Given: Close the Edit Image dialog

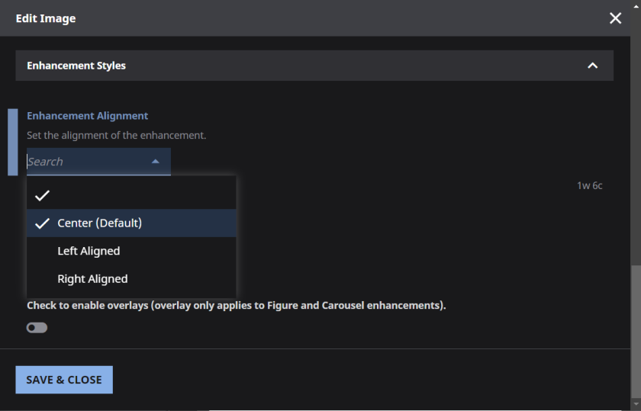Looking at the screenshot, I should [x=615, y=18].
